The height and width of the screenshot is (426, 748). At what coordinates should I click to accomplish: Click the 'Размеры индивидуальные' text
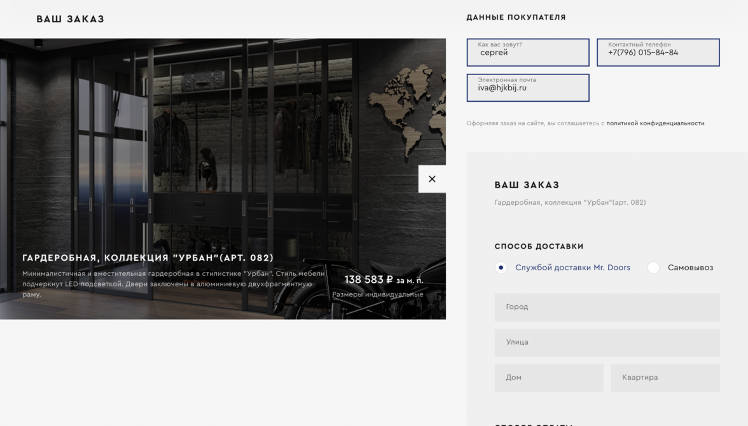click(x=377, y=294)
